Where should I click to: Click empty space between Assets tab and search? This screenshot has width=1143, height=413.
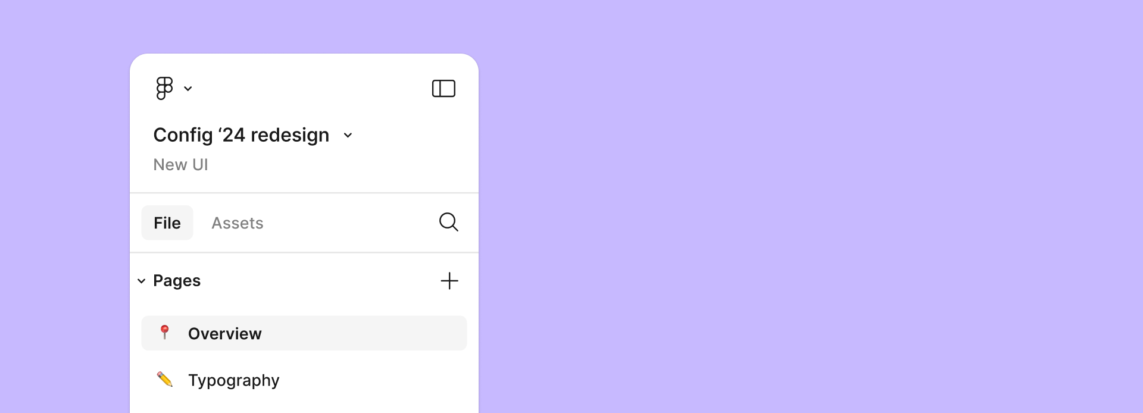coord(350,223)
